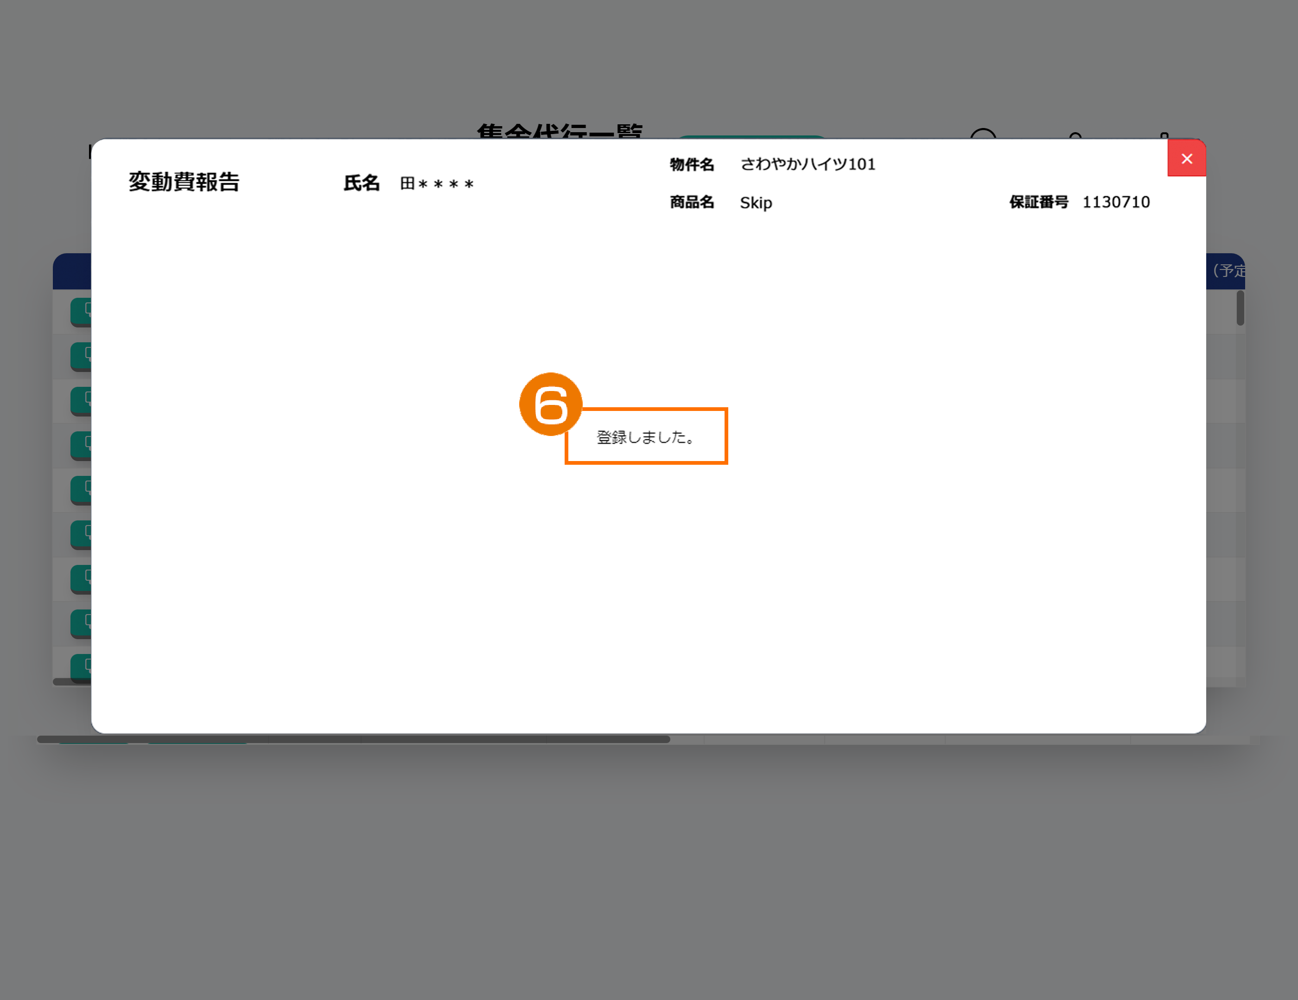1298x1000 pixels.
Task: Close the 変動費報告 dialog with red X
Action: tap(1186, 159)
